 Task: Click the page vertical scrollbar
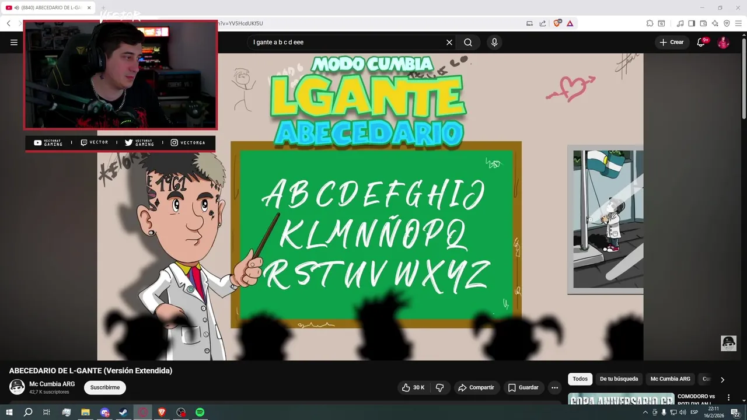click(743, 79)
